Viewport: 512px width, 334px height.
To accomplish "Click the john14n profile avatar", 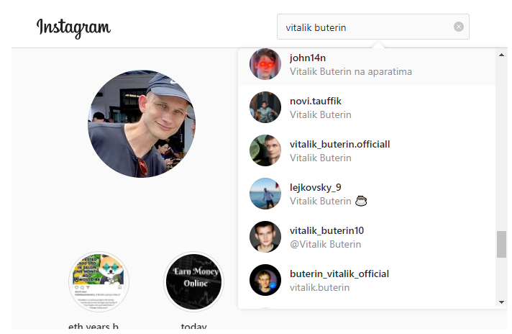I will point(265,64).
